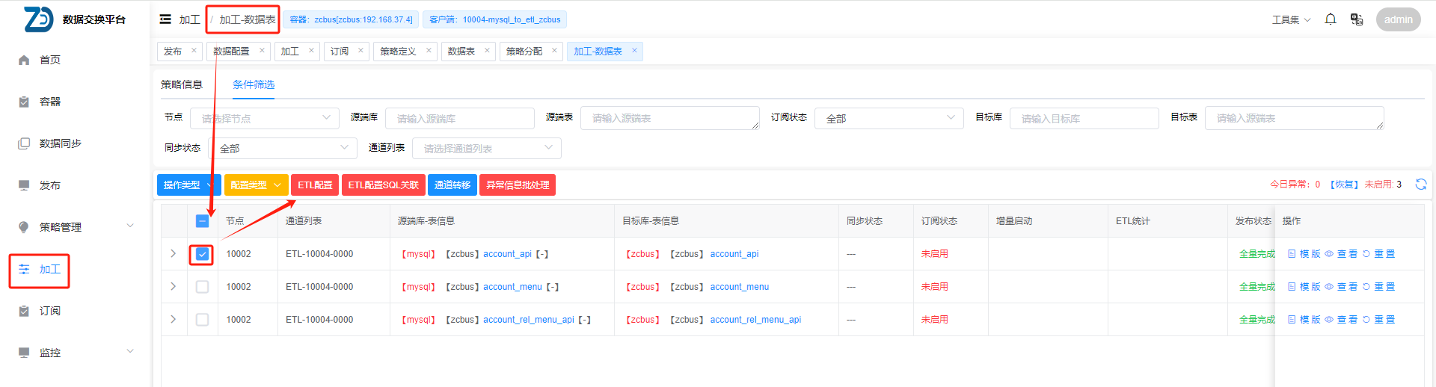This screenshot has height=387, width=1436.
Task: Click the 异常信息批处理 button
Action: click(518, 185)
